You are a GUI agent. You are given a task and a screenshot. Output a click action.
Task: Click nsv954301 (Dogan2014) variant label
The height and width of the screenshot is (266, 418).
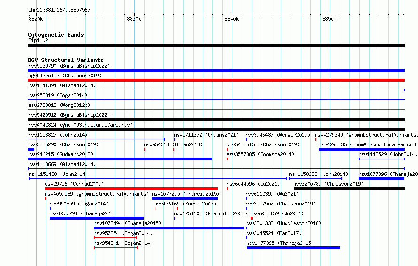pyautogui.click(x=123, y=243)
